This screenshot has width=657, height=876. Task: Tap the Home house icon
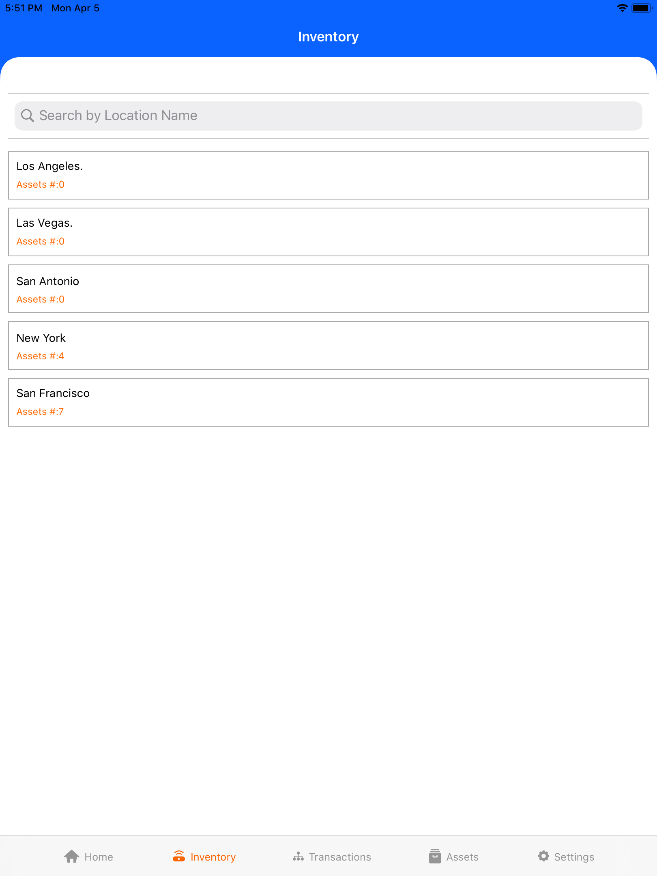point(72,857)
